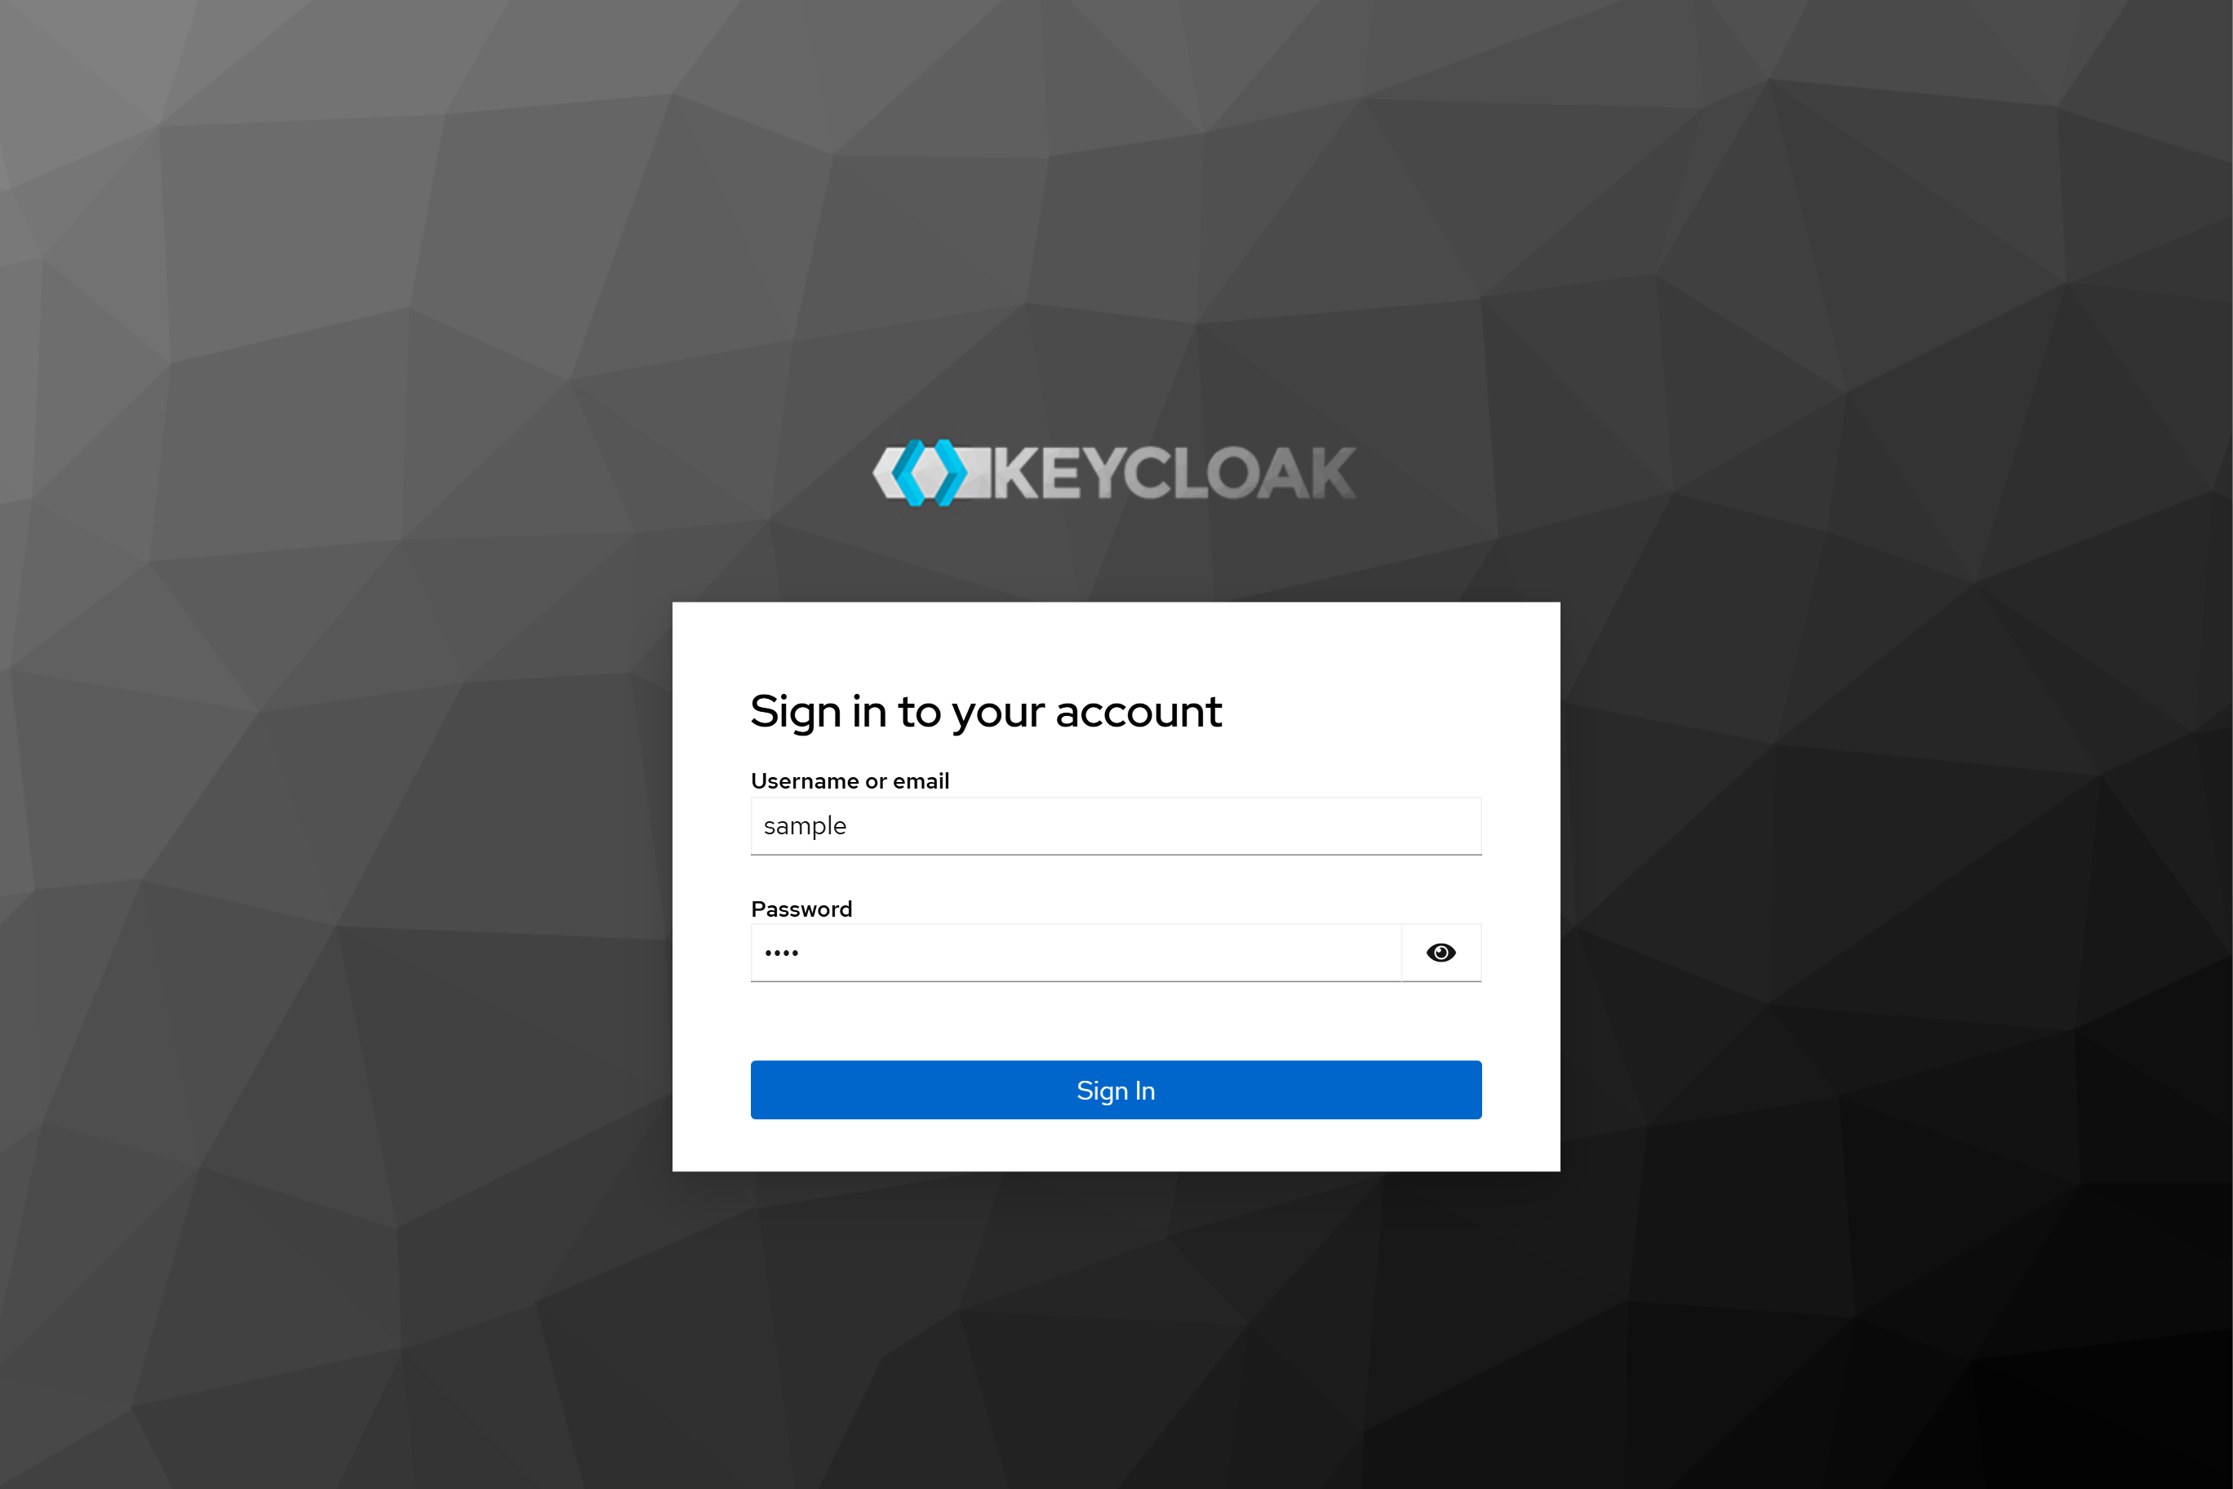Focus the Username or email input field
The width and height of the screenshot is (2233, 1489).
click(1116, 826)
